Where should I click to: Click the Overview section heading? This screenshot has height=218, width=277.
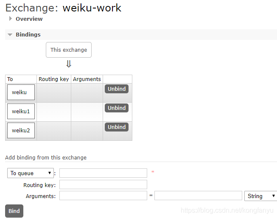coord(29,19)
